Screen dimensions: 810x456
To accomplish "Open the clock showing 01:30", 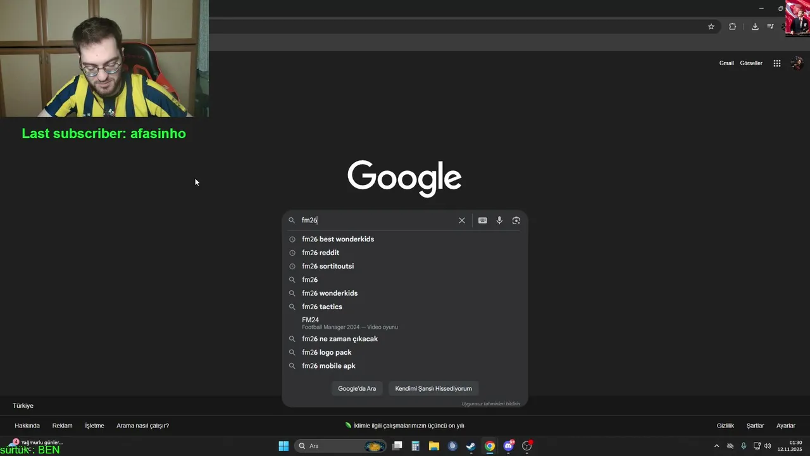I will coord(791,446).
